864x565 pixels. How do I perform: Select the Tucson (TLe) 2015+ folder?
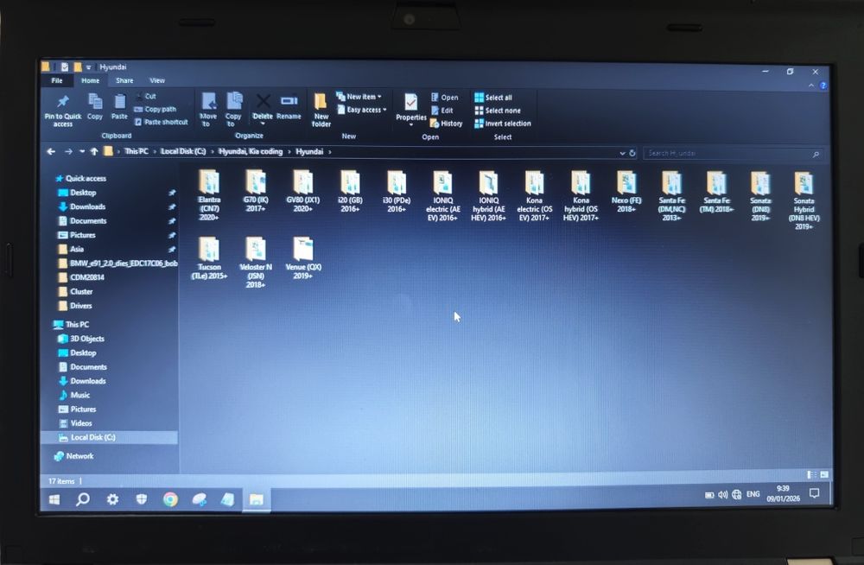[209, 258]
